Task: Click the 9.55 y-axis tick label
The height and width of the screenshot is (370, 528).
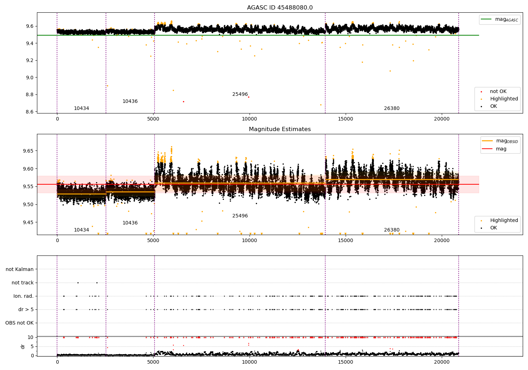Action: [x=28, y=187]
